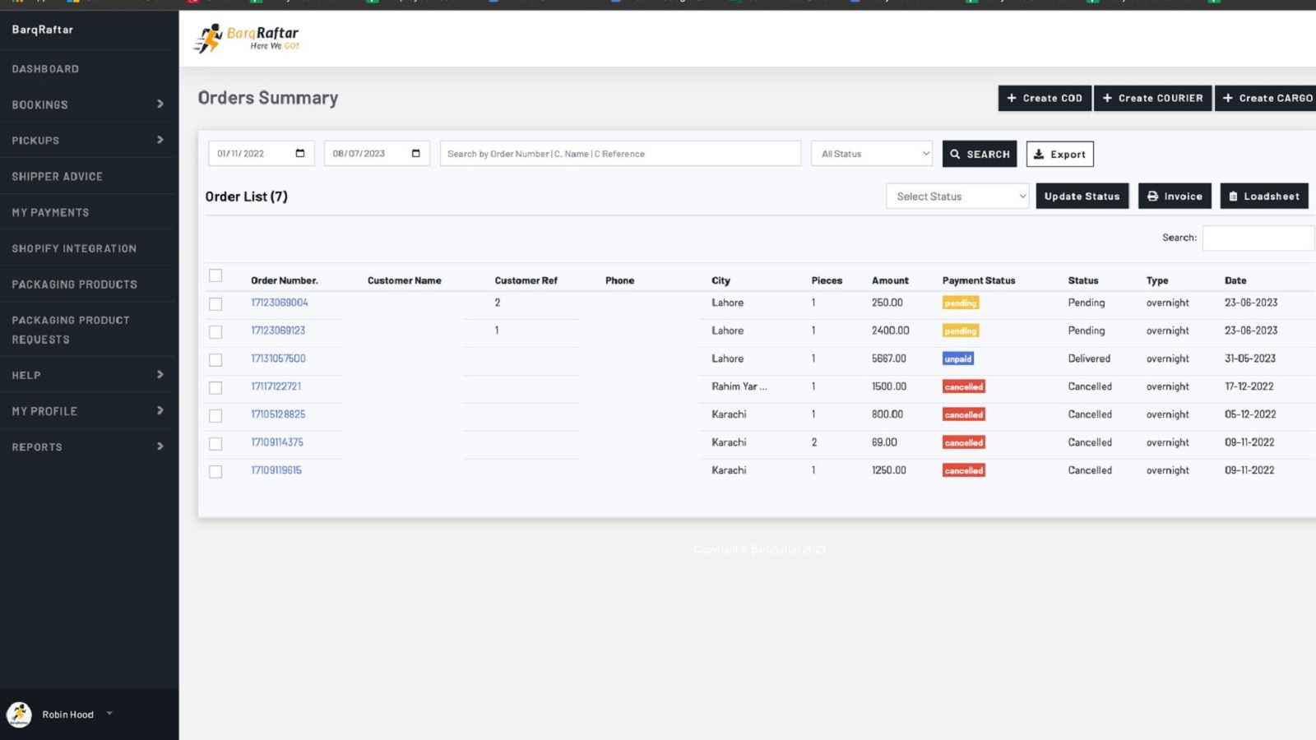1316x740 pixels.
Task: Click the BarqRaftar runner logo
Action: [247, 38]
